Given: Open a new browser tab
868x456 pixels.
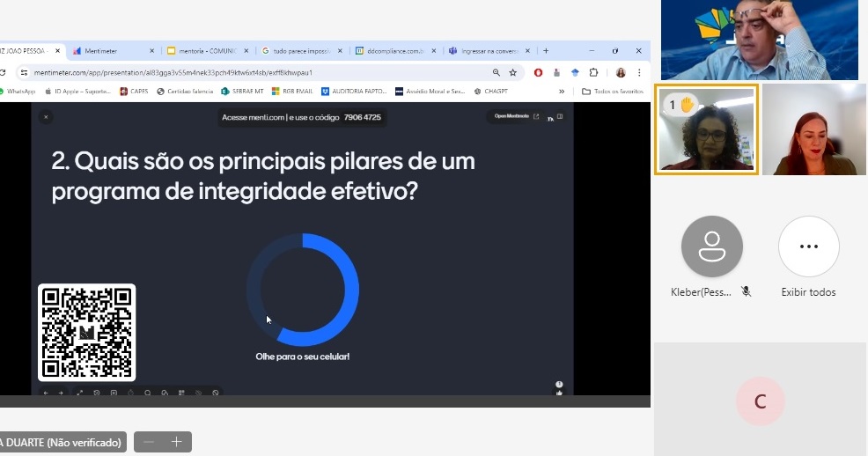Looking at the screenshot, I should point(546,51).
